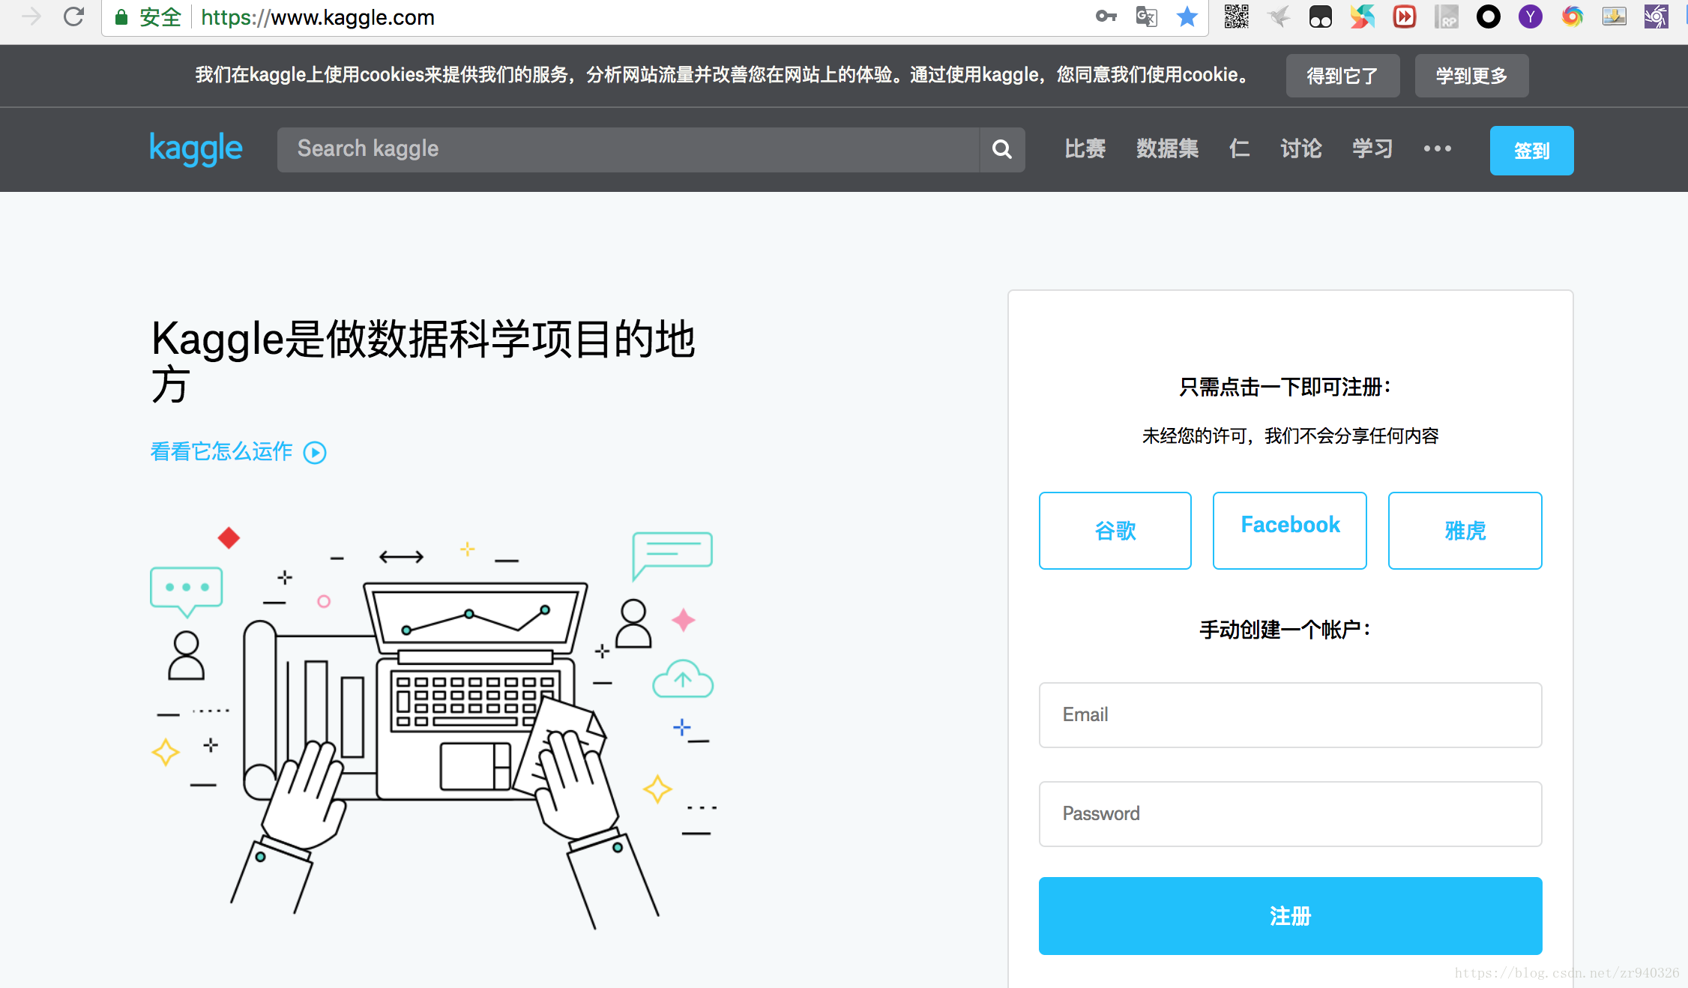Image resolution: width=1688 pixels, height=988 pixels.
Task: Click the purple Y extension icon
Action: (x=1530, y=16)
